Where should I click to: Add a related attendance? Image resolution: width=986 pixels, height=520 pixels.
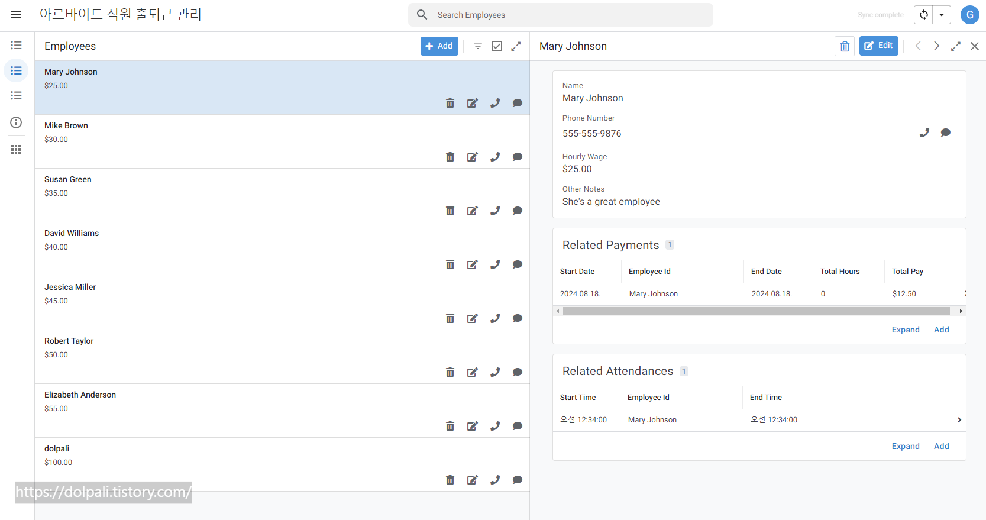[x=942, y=446]
